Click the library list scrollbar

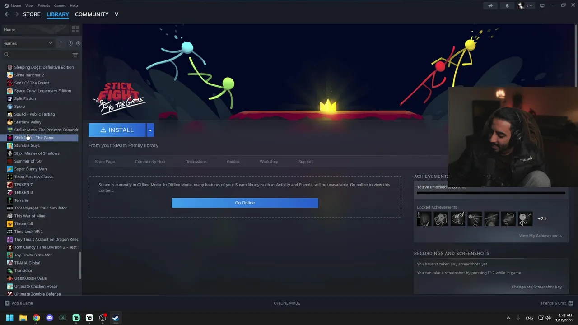[80, 265]
